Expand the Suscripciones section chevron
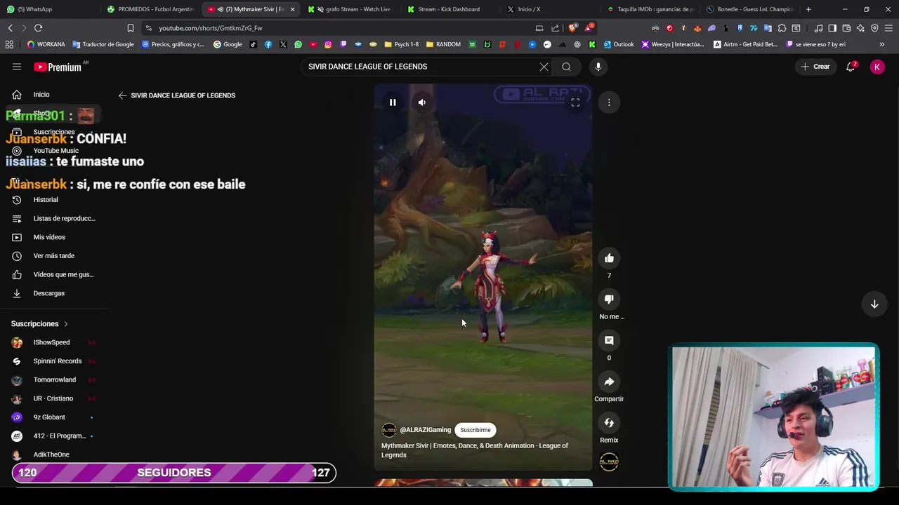This screenshot has width=899, height=505. tap(66, 324)
